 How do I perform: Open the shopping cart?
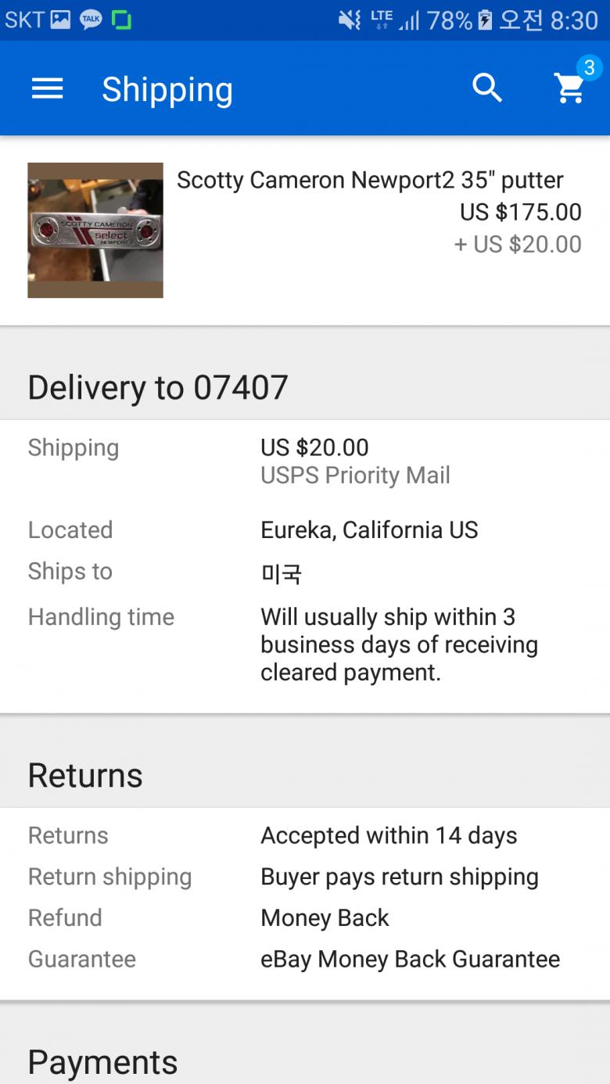click(x=569, y=90)
